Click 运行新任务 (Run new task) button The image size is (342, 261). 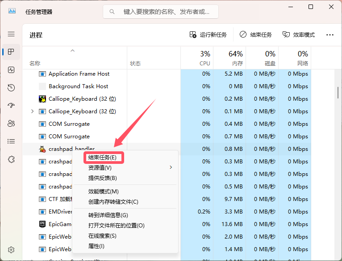point(208,34)
